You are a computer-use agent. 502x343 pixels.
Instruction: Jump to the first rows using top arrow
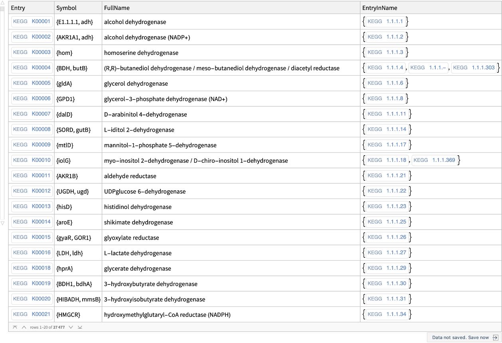point(15,327)
